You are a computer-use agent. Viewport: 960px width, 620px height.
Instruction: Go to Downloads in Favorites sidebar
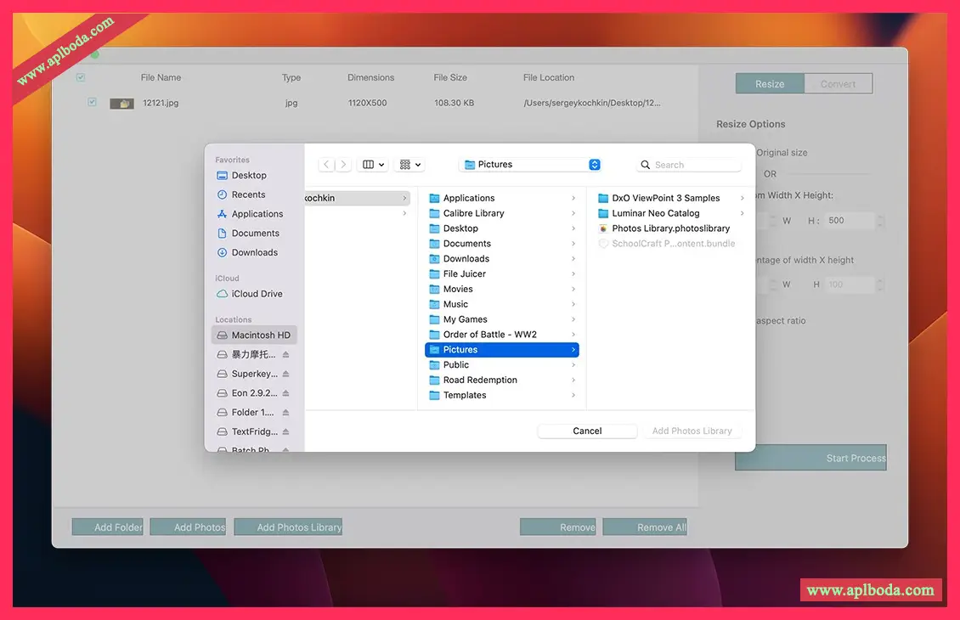[x=254, y=252]
